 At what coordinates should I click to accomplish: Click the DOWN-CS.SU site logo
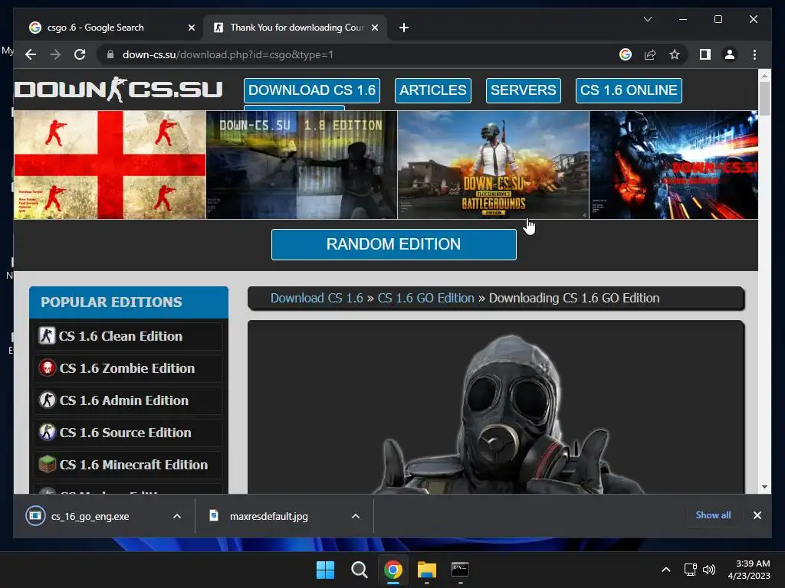coord(118,90)
